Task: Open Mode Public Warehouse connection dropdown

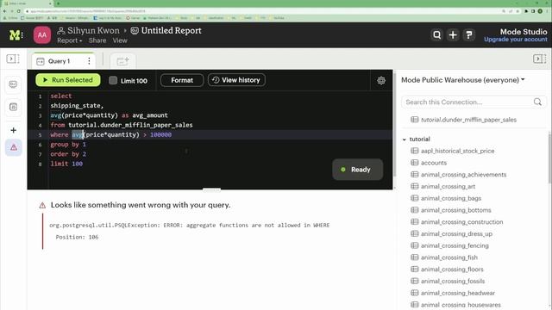Action: tap(463, 80)
